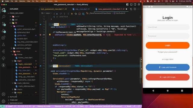Tap Login with Google button
The width and height of the screenshot is (193, 108).
pos(168,77)
